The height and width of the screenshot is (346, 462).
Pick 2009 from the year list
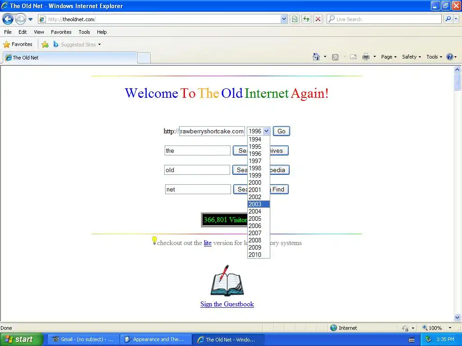(x=259, y=247)
